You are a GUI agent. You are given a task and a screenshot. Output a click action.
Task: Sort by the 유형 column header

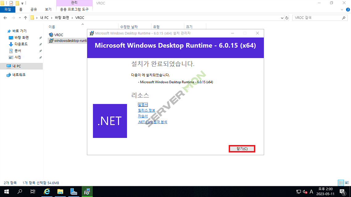(x=156, y=27)
